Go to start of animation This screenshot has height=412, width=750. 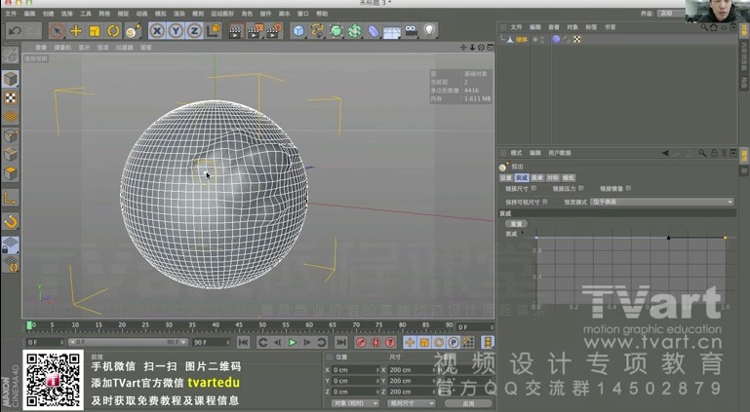244,342
